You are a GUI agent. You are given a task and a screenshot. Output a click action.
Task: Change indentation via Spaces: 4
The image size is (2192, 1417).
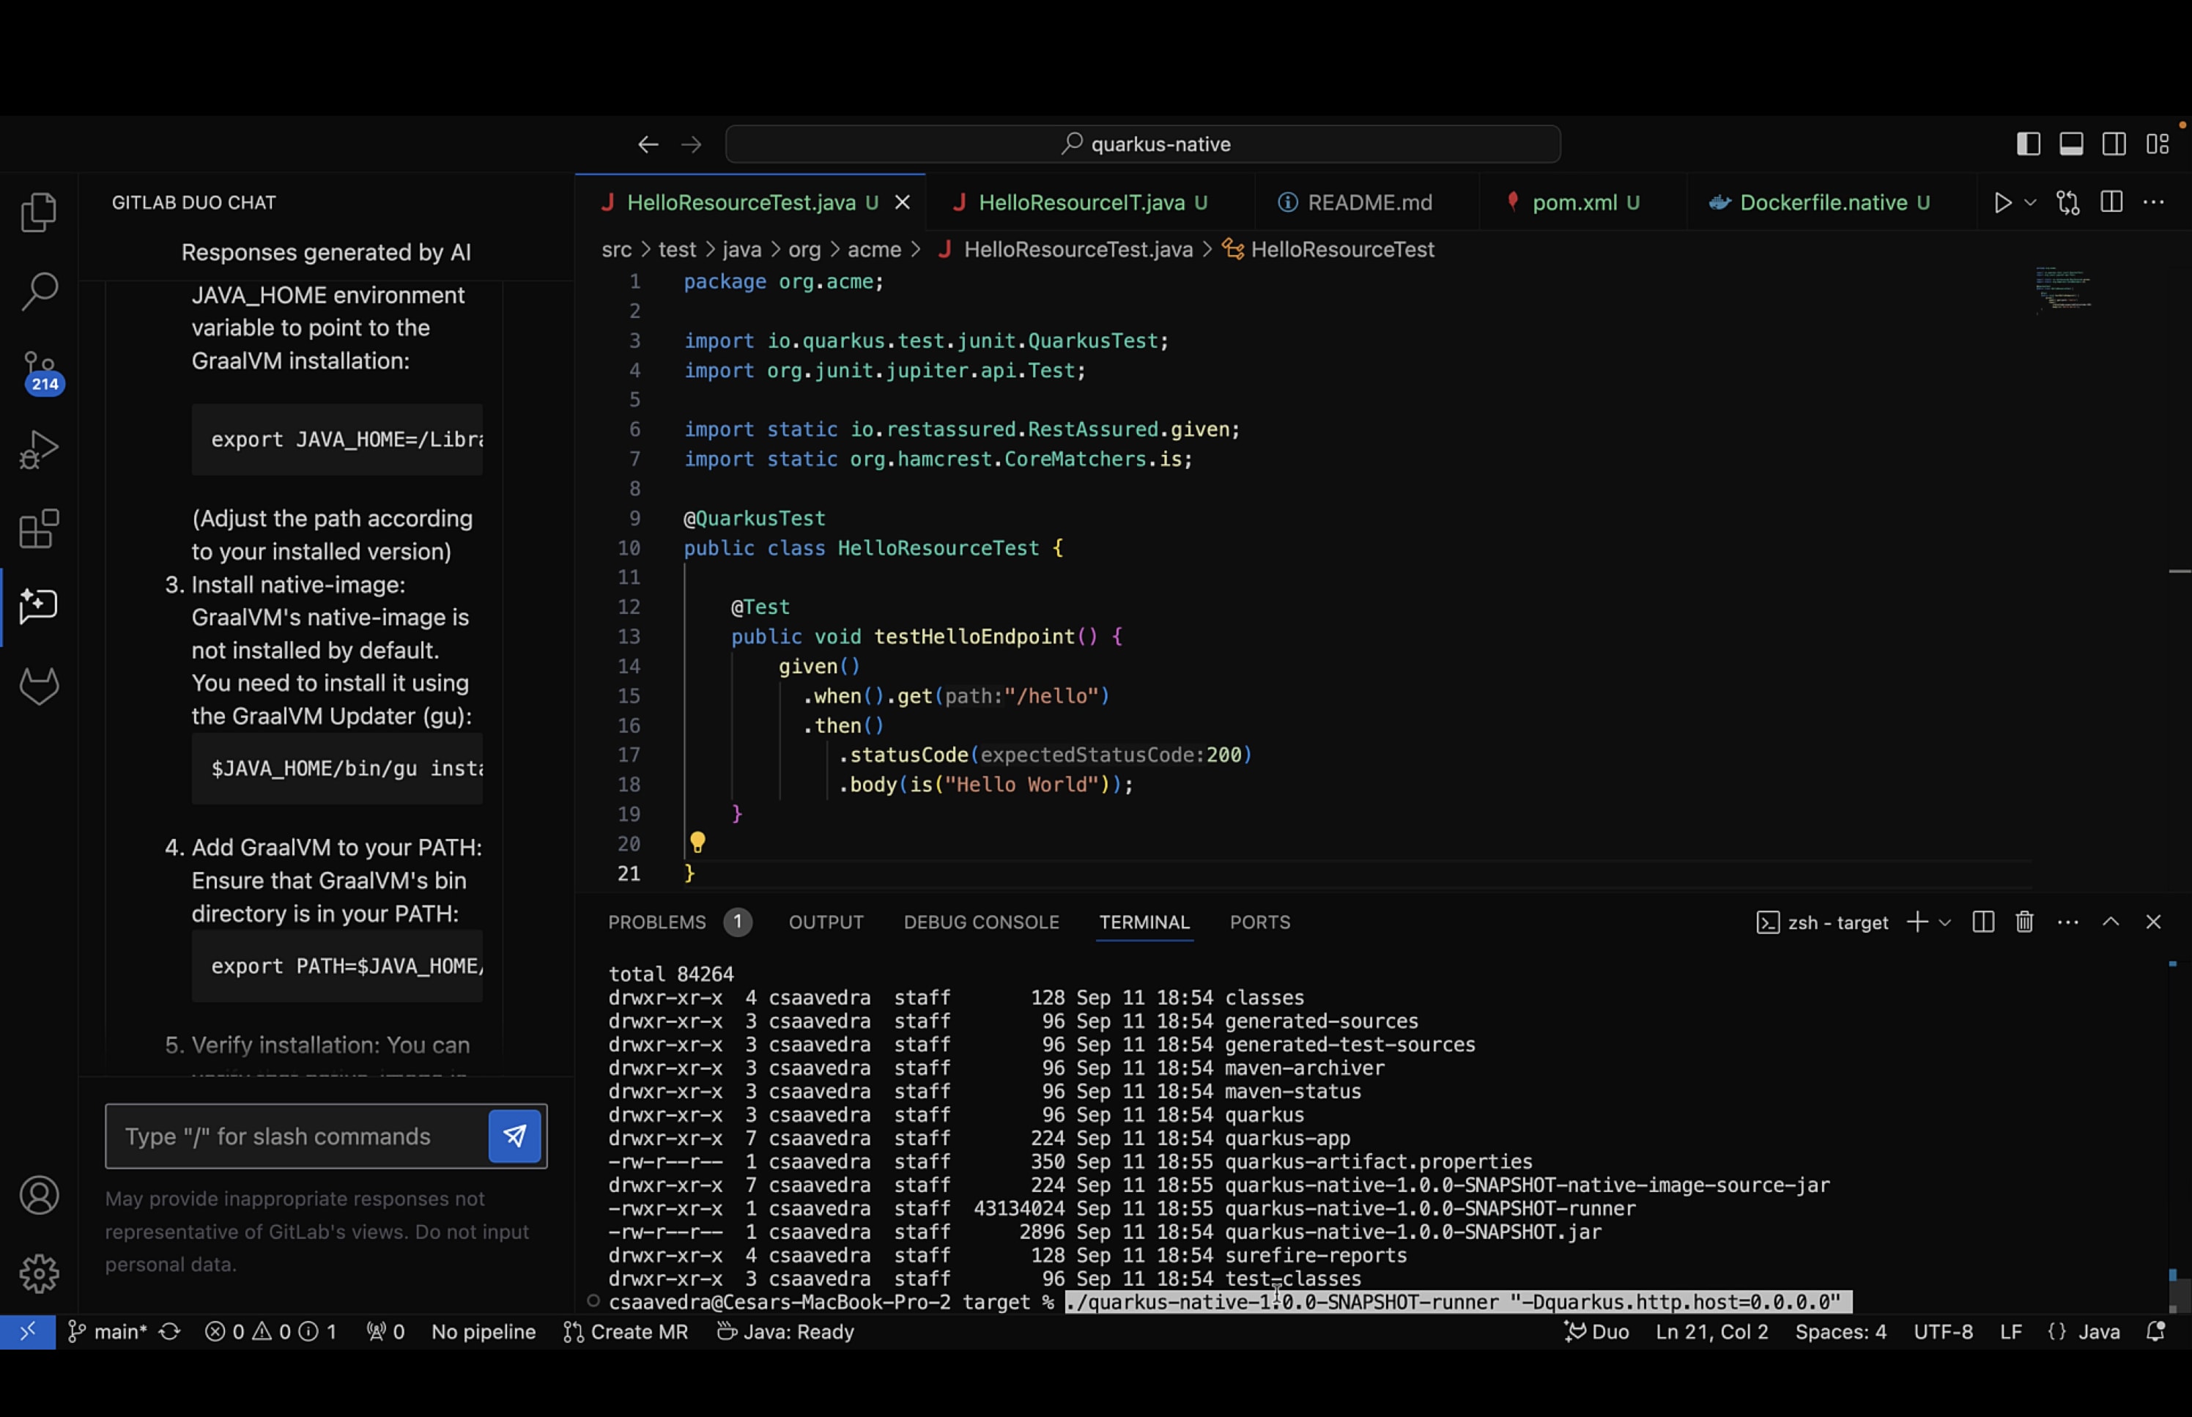click(x=1840, y=1331)
